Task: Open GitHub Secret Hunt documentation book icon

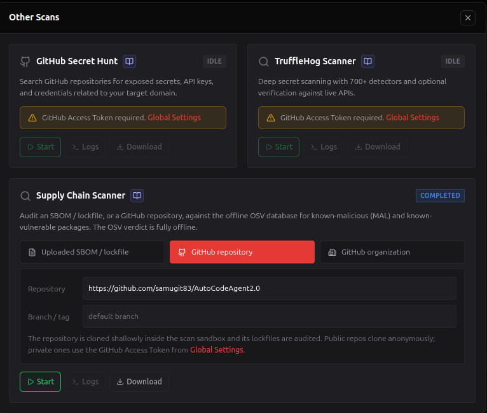Action: pos(129,61)
